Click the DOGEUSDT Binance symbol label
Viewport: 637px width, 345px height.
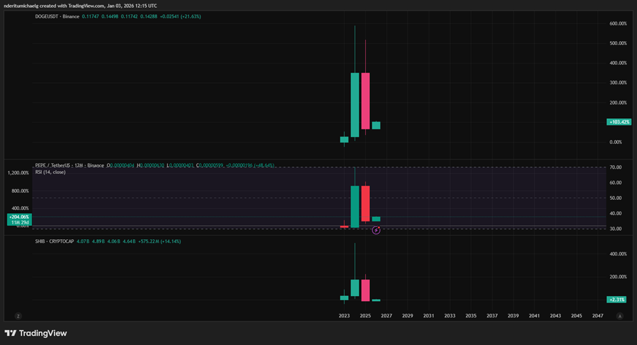coord(61,16)
